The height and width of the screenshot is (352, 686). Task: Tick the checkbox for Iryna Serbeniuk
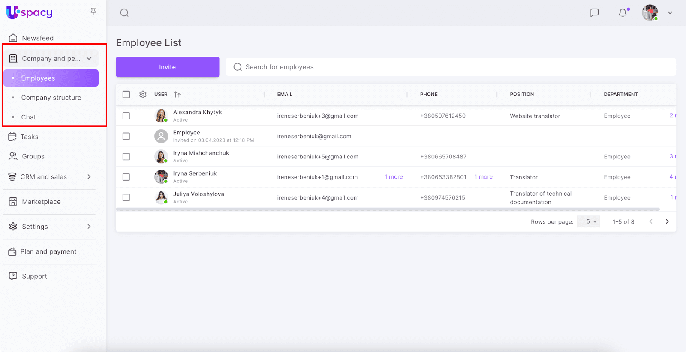[x=126, y=177]
